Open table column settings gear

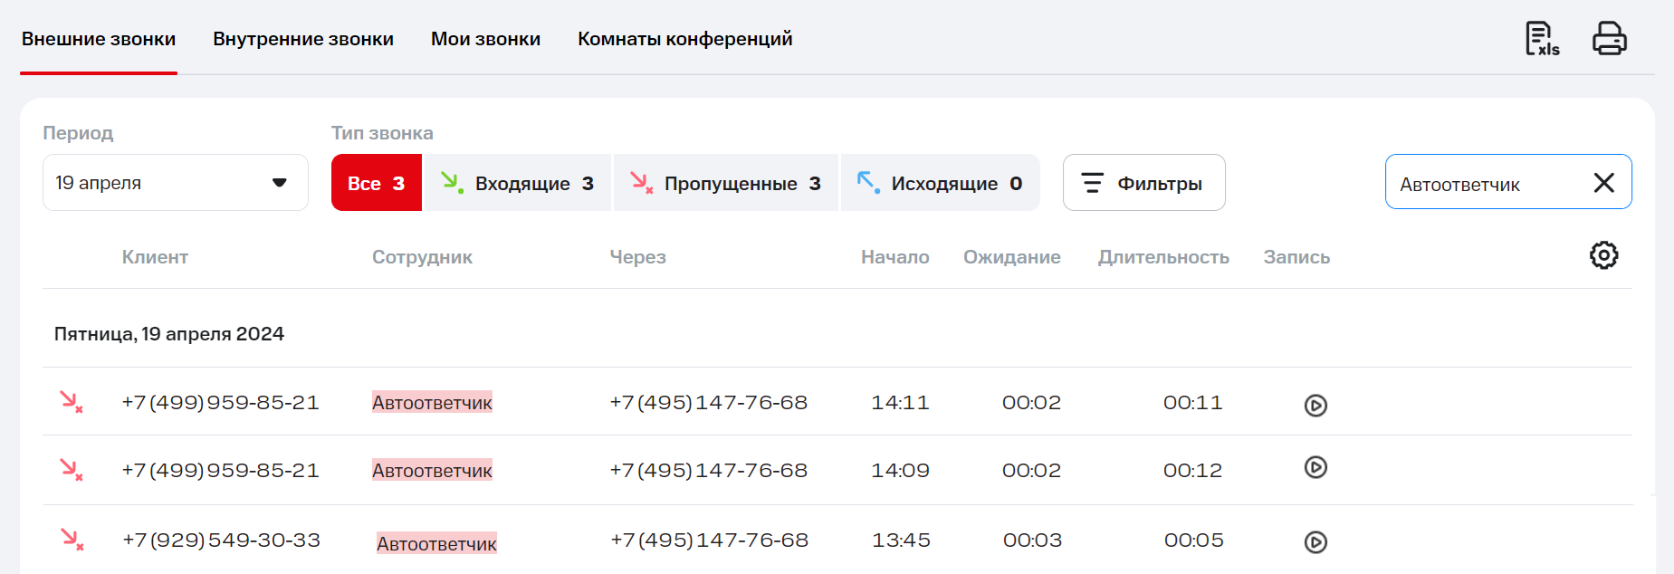[1603, 255]
